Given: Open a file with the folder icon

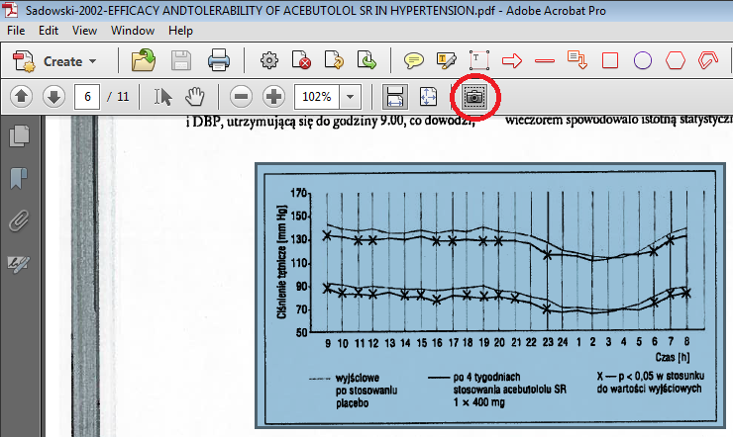Looking at the screenshot, I should [x=144, y=61].
